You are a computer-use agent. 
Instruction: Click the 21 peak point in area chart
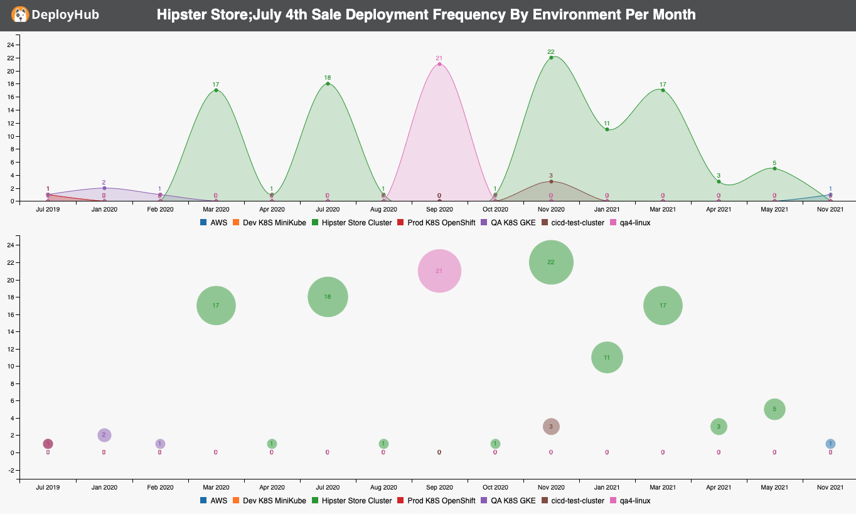[439, 64]
